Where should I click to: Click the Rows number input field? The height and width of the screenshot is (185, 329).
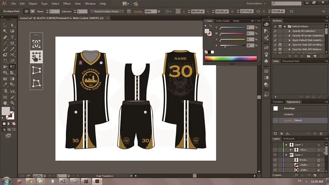pyautogui.click(x=54, y=12)
